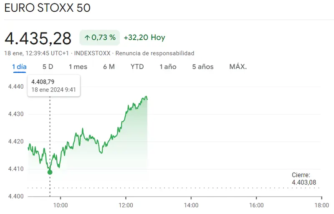The width and height of the screenshot is (334, 214).
Task: Select the 6 M range tab
Action: click(x=109, y=67)
